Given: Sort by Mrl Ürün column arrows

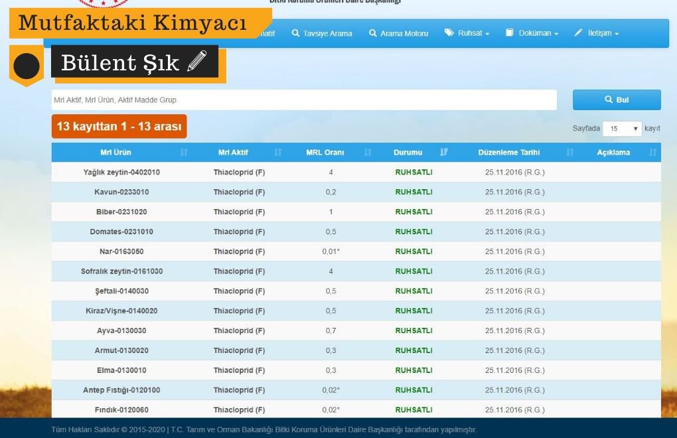Looking at the screenshot, I should (x=184, y=153).
